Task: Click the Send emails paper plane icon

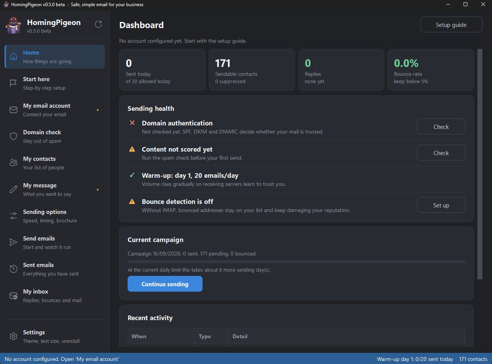Action: click(13, 242)
